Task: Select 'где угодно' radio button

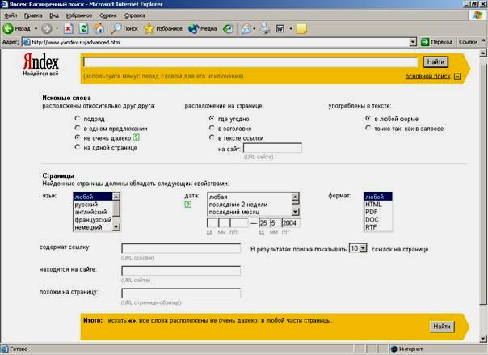Action: (212, 118)
